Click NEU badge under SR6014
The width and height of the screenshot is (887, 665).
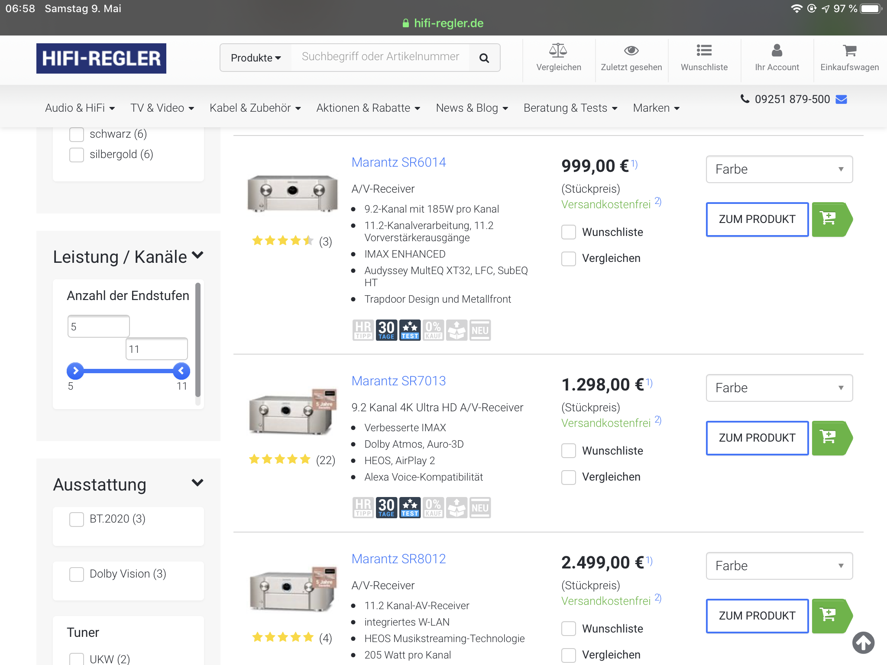pos(480,330)
